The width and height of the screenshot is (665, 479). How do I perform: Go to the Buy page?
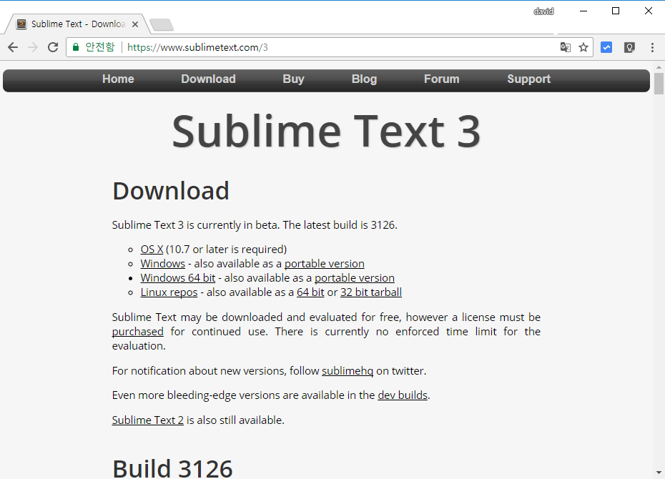coord(293,79)
